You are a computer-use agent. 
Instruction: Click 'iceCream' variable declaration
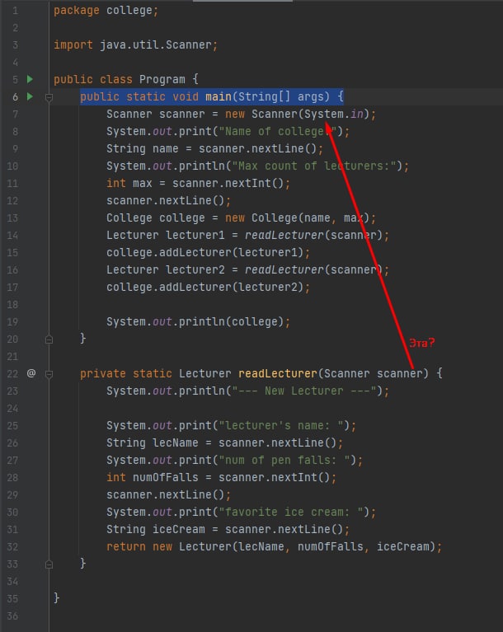(178, 530)
